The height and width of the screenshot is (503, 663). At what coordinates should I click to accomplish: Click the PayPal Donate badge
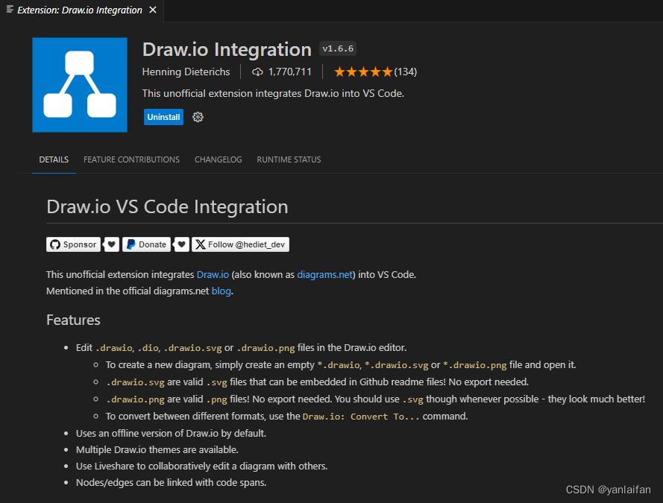point(146,244)
